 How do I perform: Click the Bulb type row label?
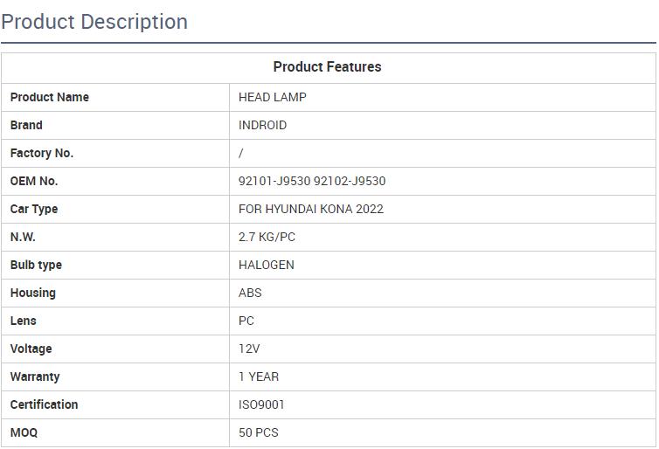[x=36, y=265]
